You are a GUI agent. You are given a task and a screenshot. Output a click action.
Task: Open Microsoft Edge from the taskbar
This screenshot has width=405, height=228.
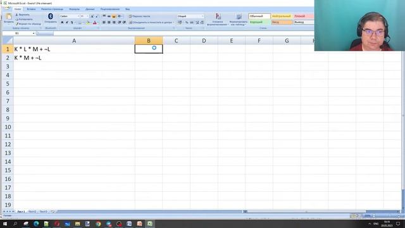click(x=36, y=224)
